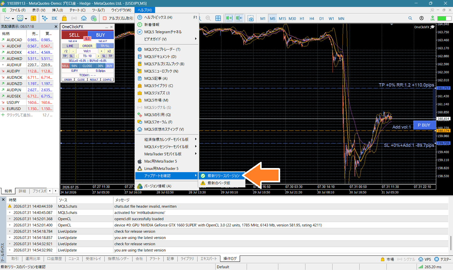453x270 pixels.
Task: Open RESULT in the OneClickFX panel
Action: (x=94, y=80)
